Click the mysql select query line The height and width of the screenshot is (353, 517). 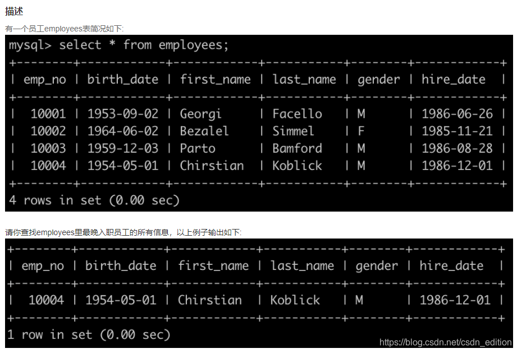(118, 45)
